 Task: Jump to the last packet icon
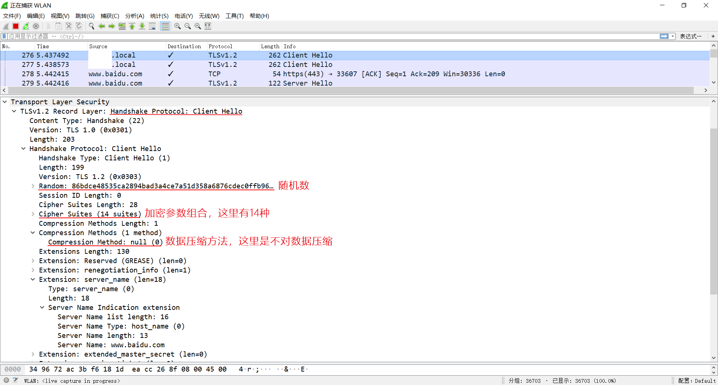[x=142, y=26]
